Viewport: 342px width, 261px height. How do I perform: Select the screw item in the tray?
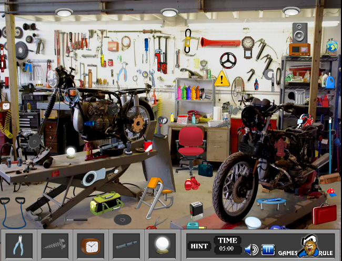point(55,245)
